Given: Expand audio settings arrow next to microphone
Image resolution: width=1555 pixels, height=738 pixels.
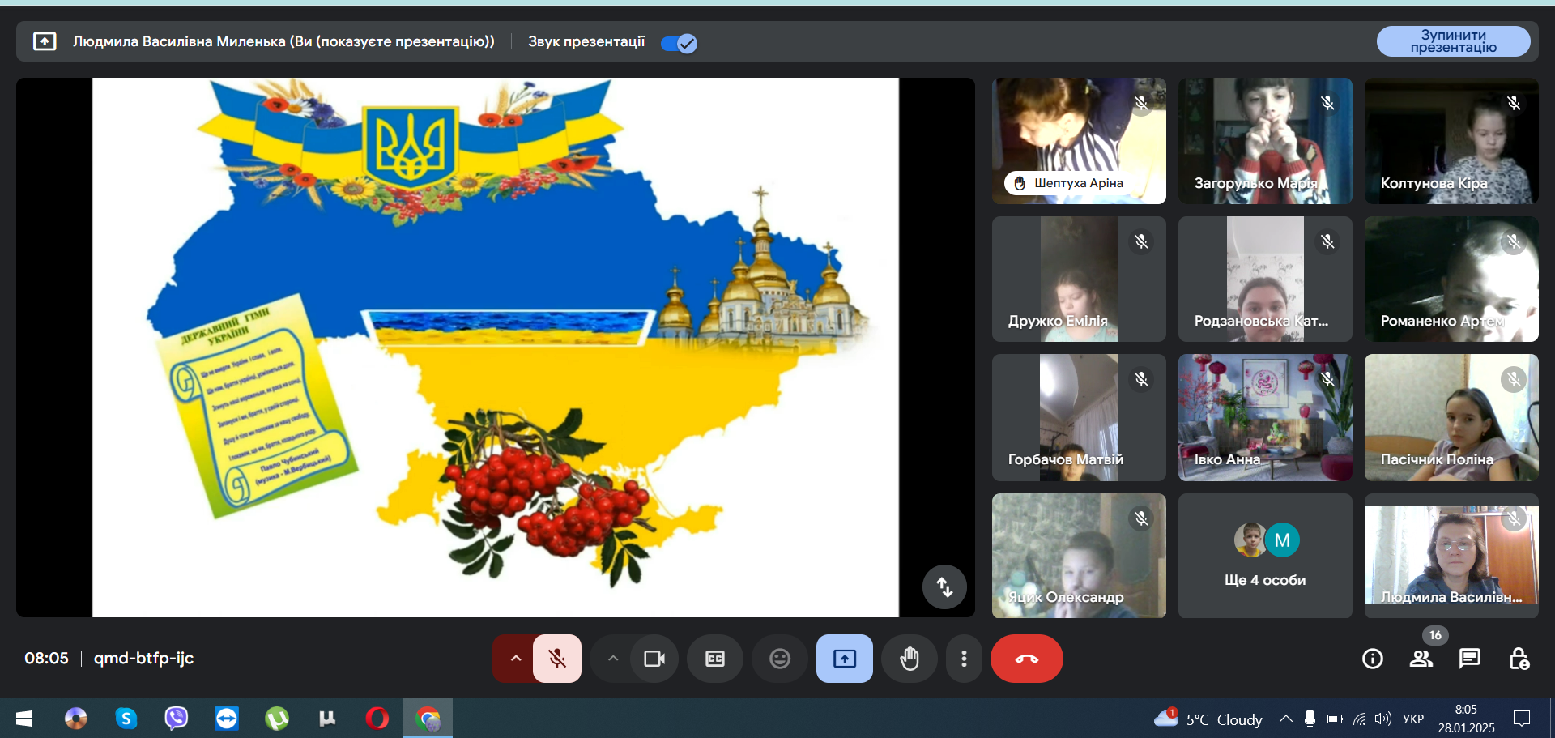Looking at the screenshot, I should click(515, 659).
